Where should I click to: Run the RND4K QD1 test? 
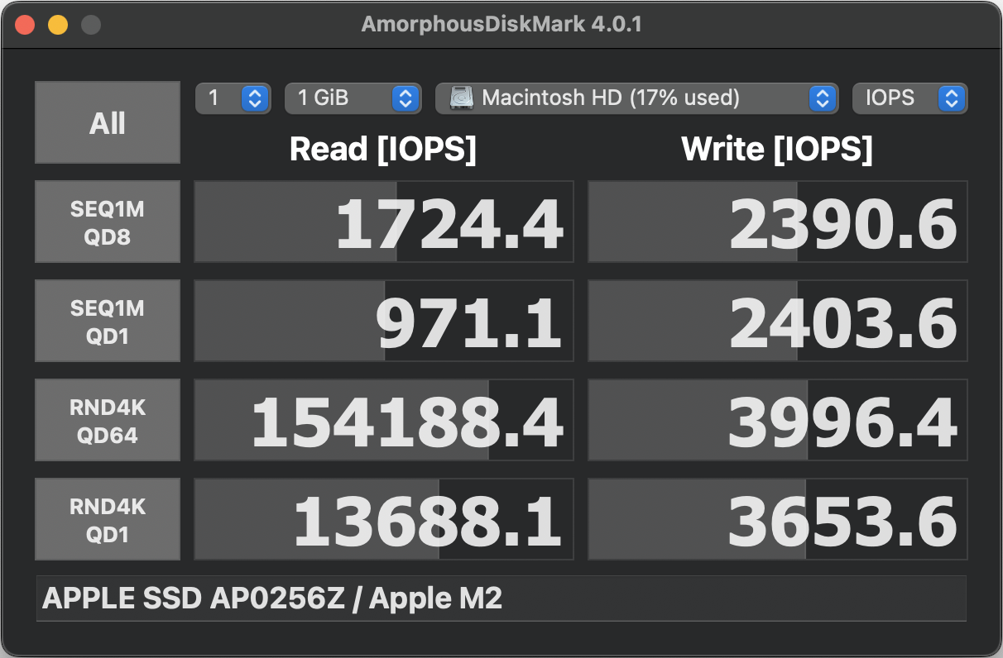(107, 518)
